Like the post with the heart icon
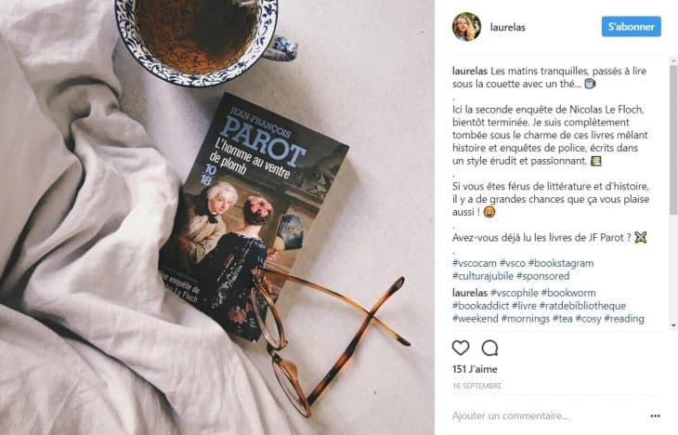678x435 pixels. [461, 348]
